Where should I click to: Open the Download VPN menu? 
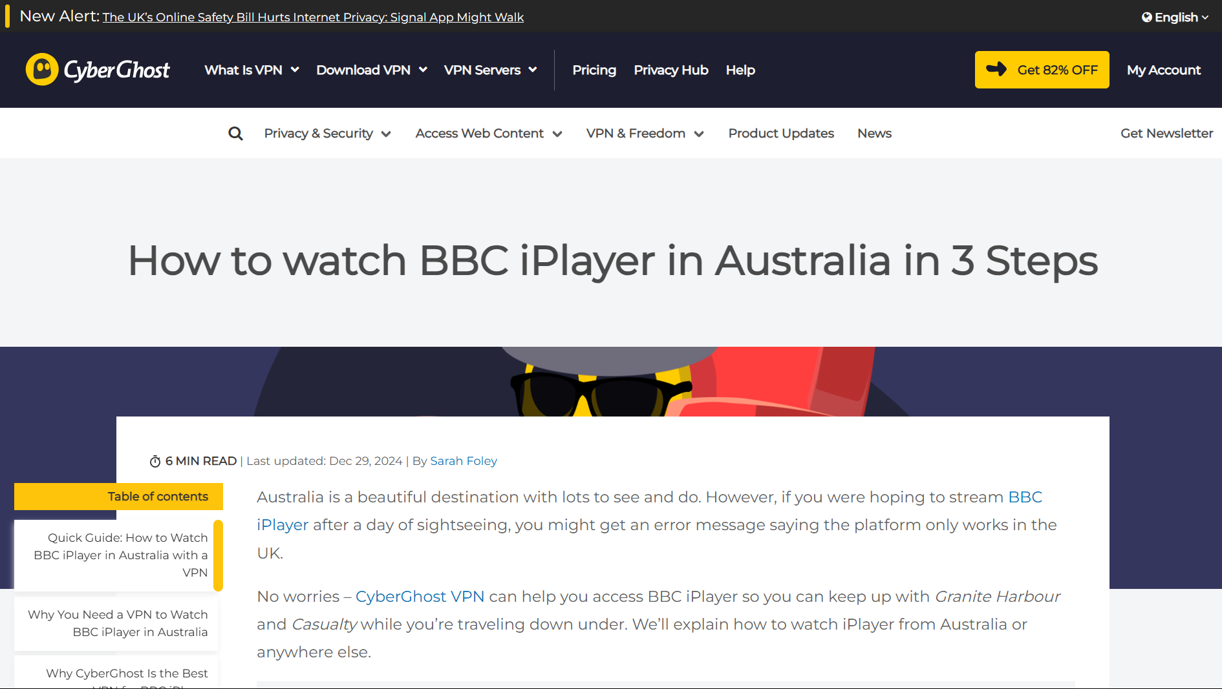click(x=363, y=70)
